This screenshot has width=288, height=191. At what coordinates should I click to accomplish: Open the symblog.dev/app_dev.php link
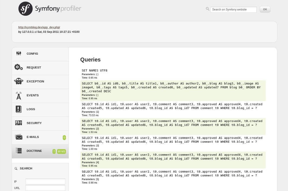point(39,27)
